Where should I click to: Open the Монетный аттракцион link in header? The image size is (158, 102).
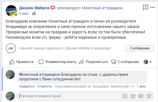pos(103,8)
